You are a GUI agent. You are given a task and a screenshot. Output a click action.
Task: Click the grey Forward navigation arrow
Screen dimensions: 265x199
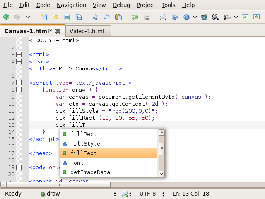[x=17, y=17]
